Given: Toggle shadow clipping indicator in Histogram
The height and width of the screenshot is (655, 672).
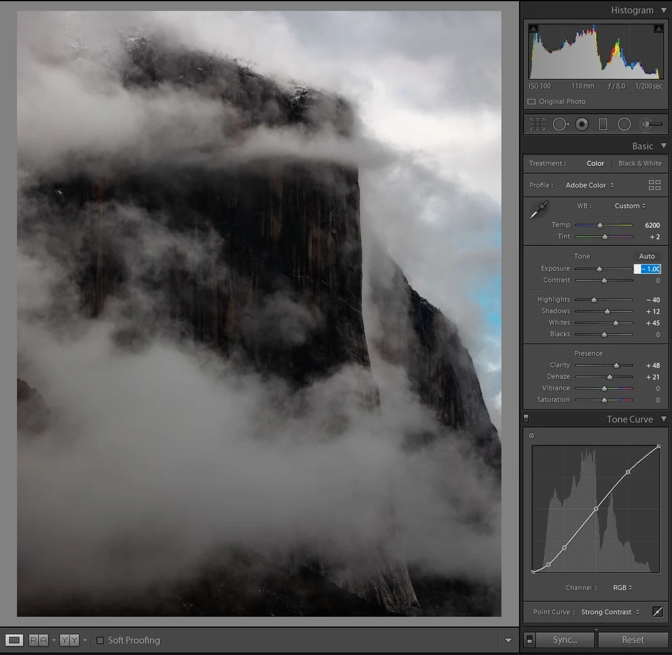Looking at the screenshot, I should point(533,28).
